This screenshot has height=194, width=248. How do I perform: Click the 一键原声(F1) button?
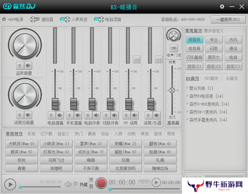pos(228,19)
